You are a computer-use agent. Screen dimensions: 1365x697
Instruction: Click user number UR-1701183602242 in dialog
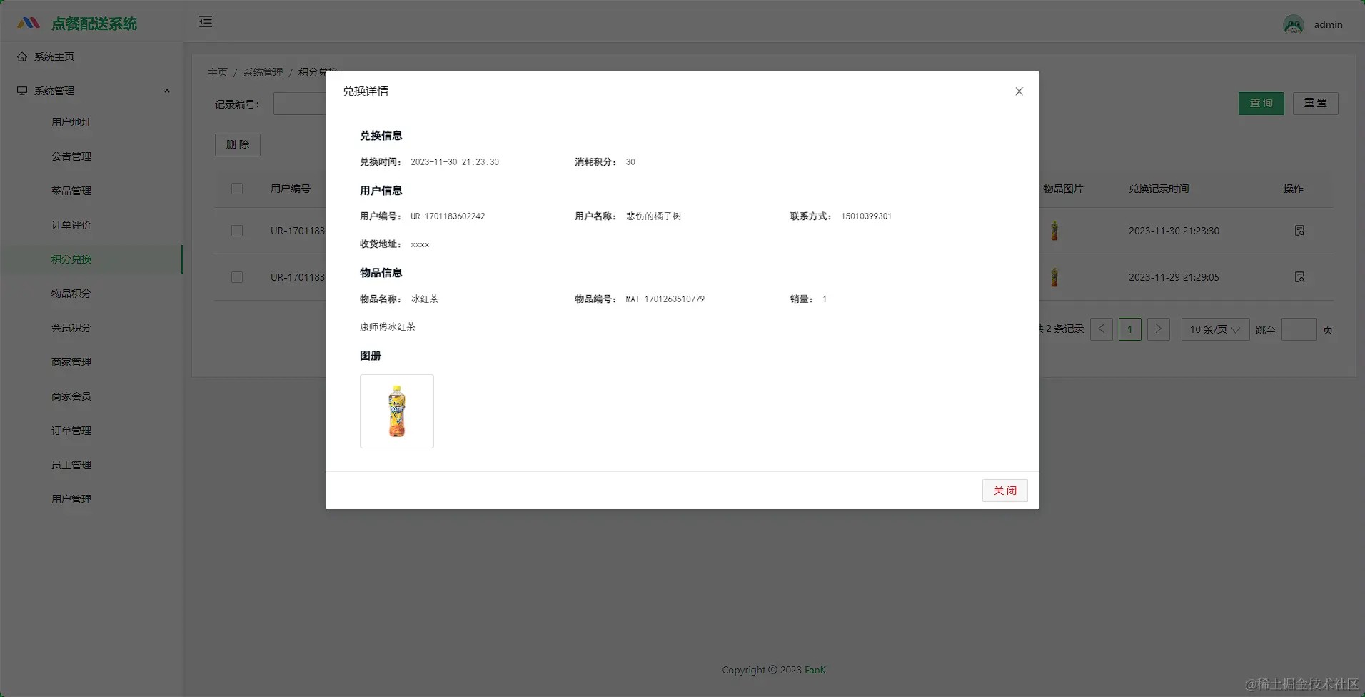pyautogui.click(x=448, y=216)
